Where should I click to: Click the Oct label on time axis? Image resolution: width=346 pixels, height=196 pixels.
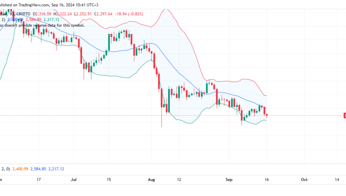pyautogui.click(x=304, y=179)
